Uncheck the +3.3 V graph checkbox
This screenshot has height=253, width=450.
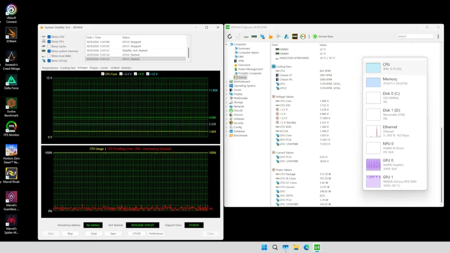(121, 74)
